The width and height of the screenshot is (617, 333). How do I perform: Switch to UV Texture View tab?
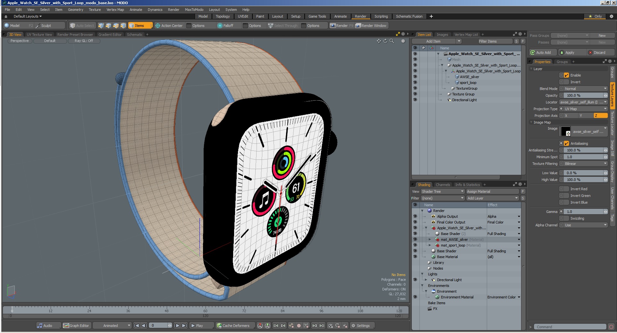(39, 35)
